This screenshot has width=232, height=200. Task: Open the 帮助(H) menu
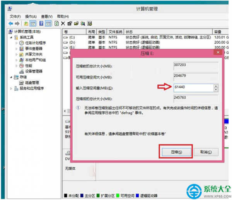pyautogui.click(x=63, y=17)
